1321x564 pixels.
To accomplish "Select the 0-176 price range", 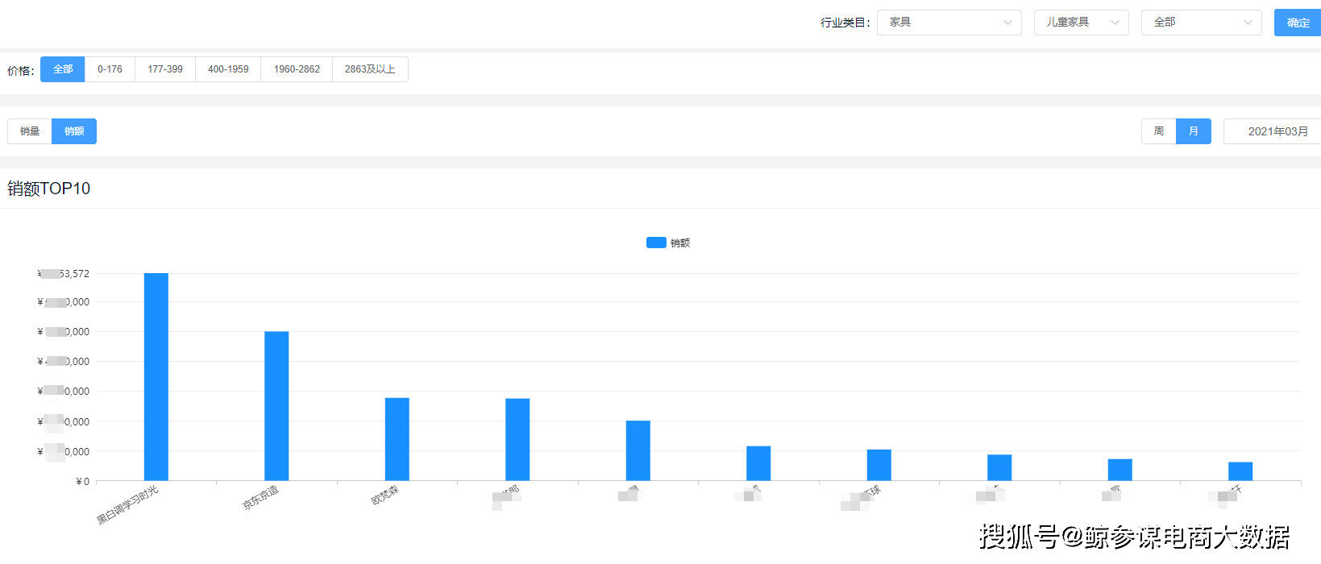I will point(110,69).
